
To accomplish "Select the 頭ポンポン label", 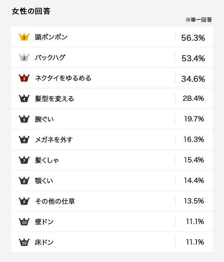I will (x=51, y=37).
